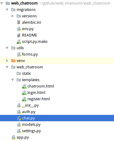
Task: Select forms.py in the utils folder
Action: point(30,54)
